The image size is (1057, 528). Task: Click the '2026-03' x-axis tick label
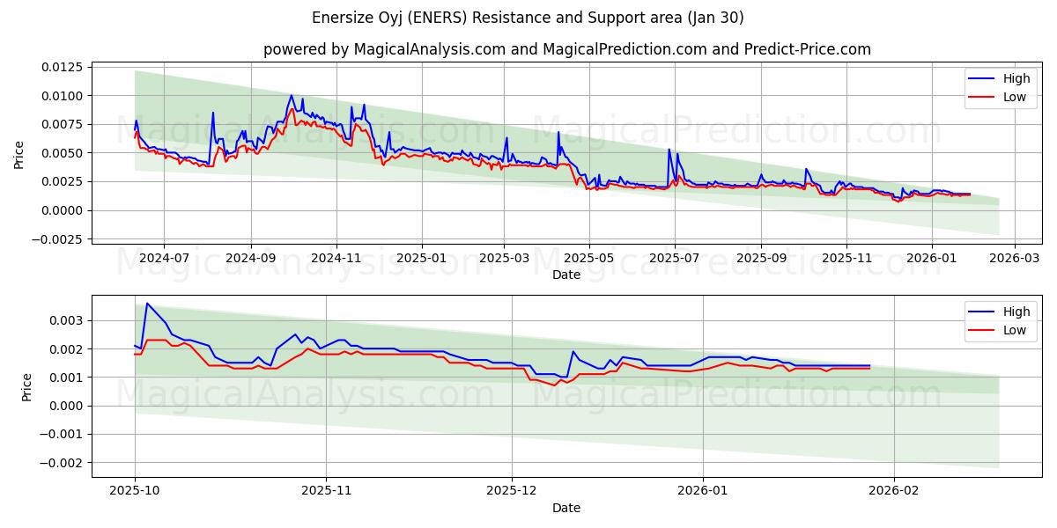coord(1015,259)
